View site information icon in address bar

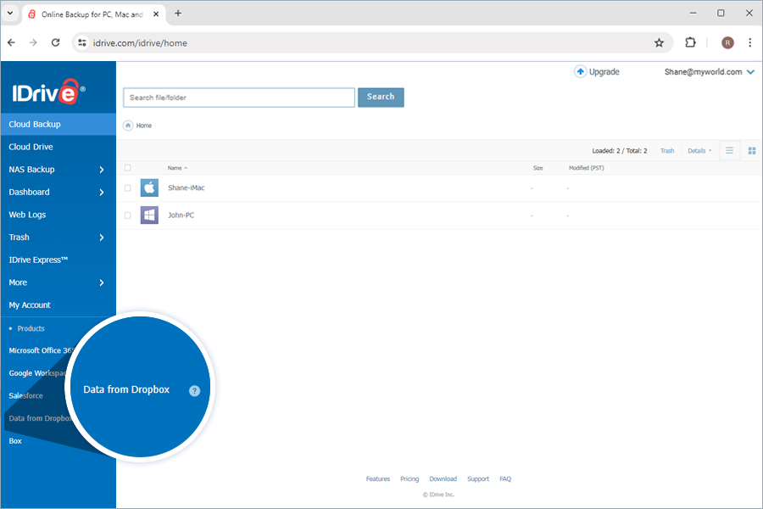pos(82,43)
